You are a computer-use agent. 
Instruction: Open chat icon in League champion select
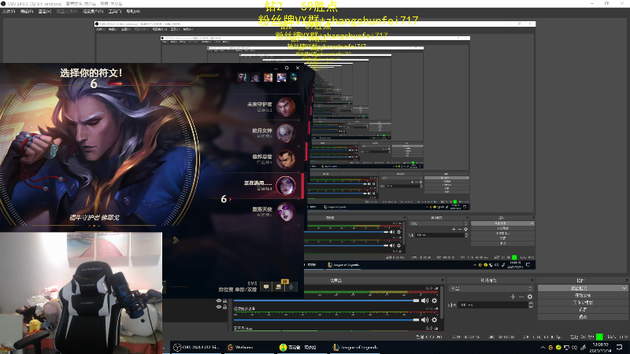(266, 286)
